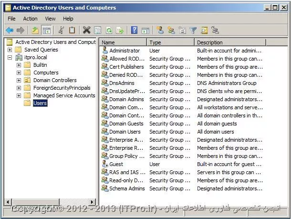Sort by the Description column header
The image size is (291, 219).
(x=230, y=42)
